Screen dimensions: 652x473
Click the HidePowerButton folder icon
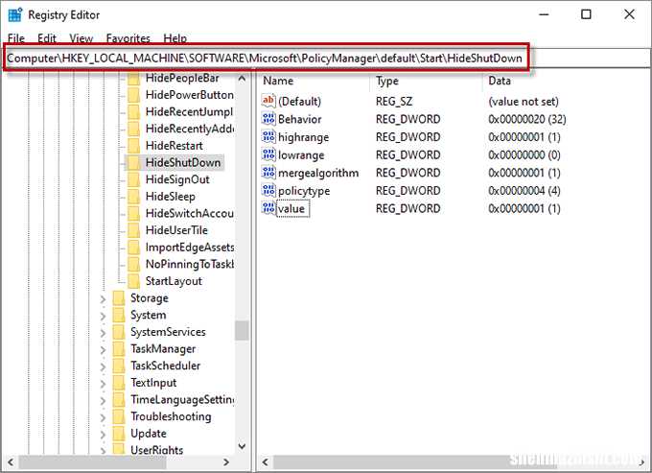coord(134,95)
